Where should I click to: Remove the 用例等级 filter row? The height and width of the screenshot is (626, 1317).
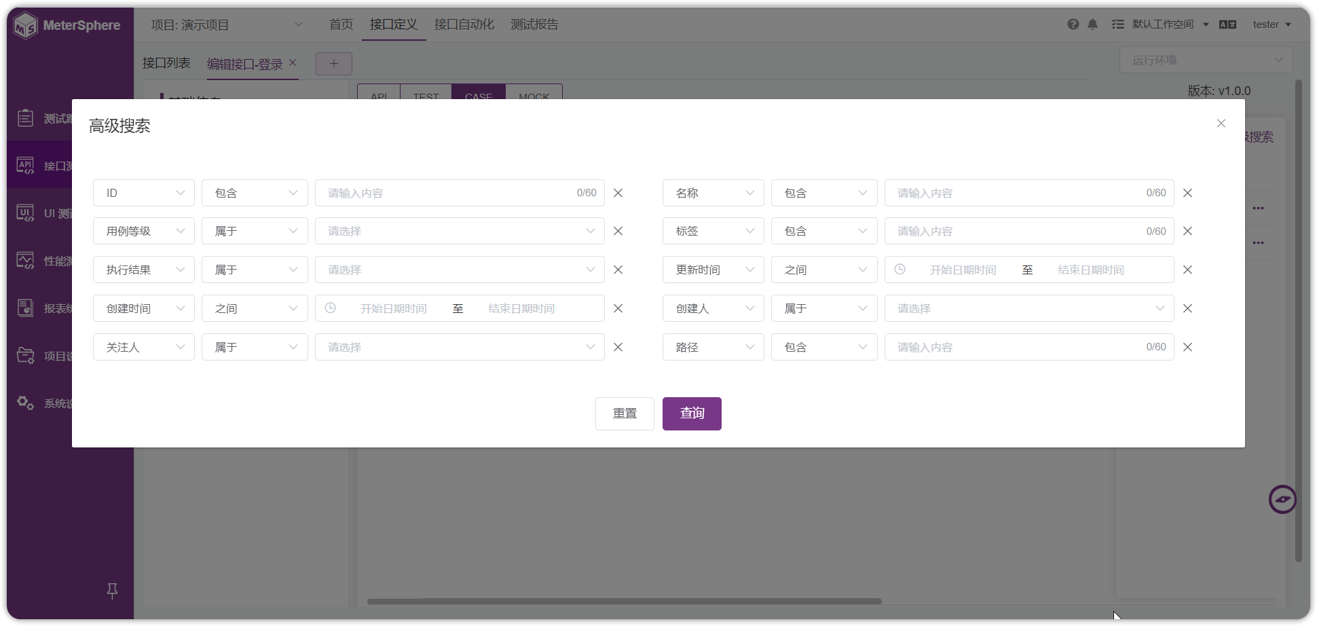(x=618, y=231)
